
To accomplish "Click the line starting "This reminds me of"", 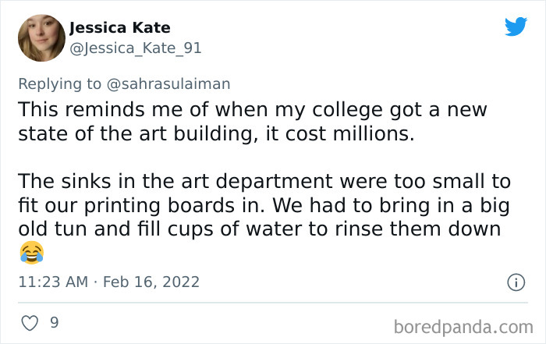I will [251, 109].
